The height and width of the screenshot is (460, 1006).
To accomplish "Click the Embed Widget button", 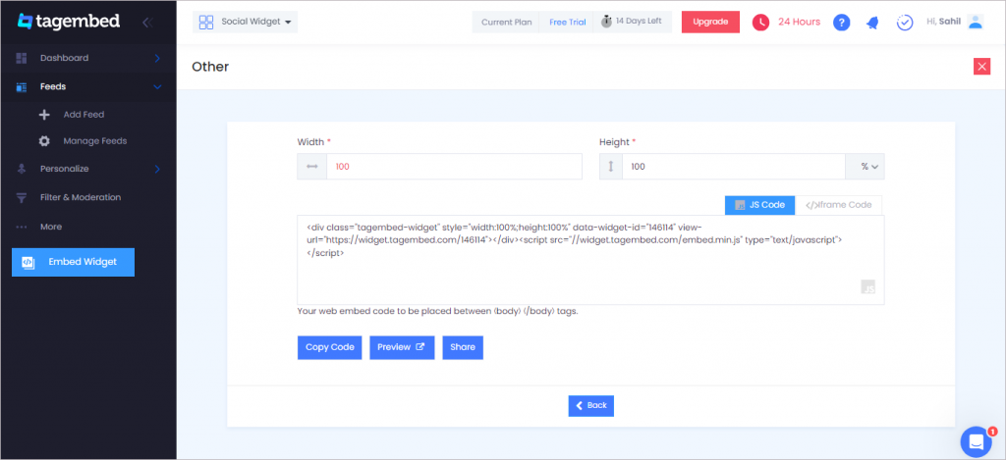I will tap(73, 262).
